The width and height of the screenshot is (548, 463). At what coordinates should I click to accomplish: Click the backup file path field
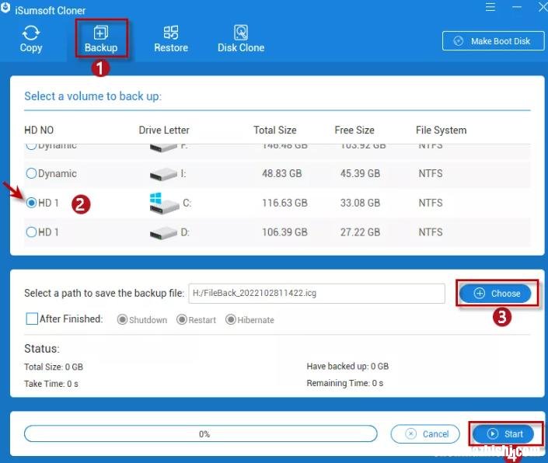point(316,294)
